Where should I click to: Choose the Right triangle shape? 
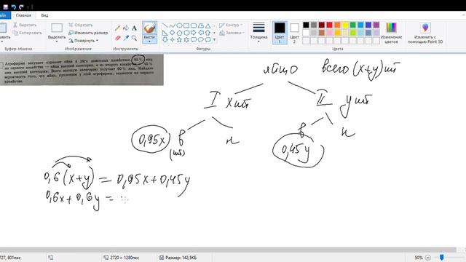pos(165,33)
